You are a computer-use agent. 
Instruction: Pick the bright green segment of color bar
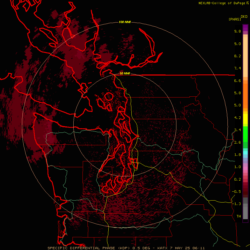245,134
